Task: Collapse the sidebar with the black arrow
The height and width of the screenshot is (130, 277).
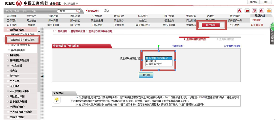Action: click(42, 77)
